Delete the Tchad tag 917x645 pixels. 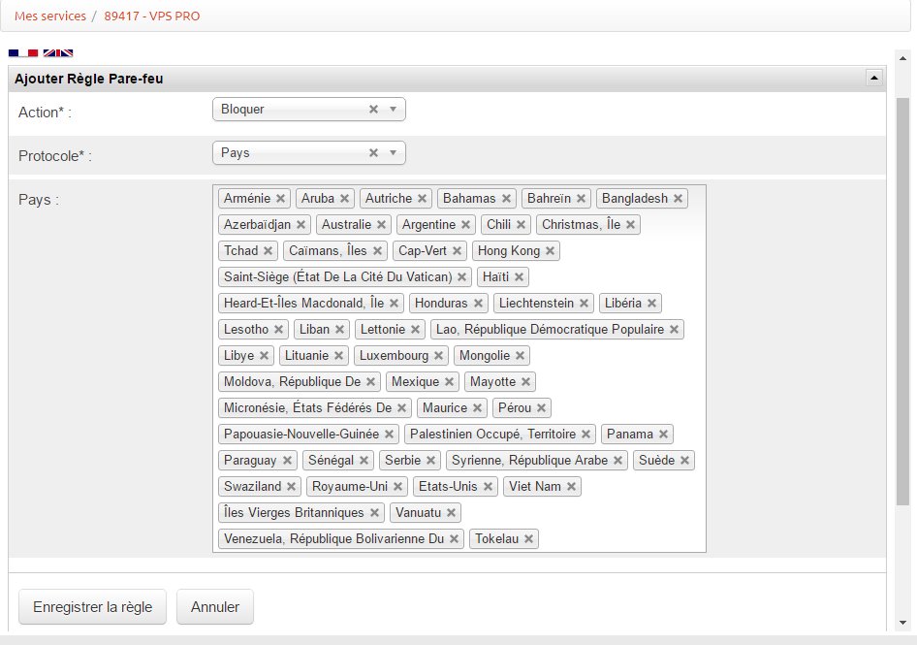pyautogui.click(x=268, y=251)
